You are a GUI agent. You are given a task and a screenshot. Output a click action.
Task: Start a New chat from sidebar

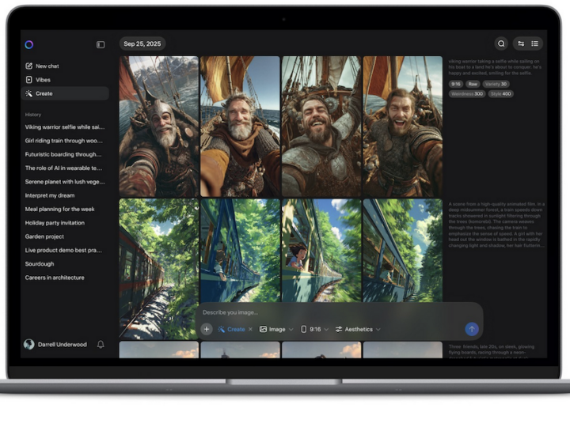pyautogui.click(x=47, y=66)
